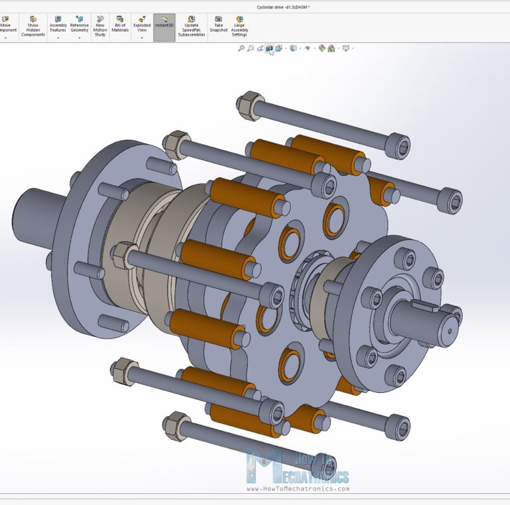Screen dimensions: 510x505
Task: Click the Hide/Show Items eye icon
Action: [x=307, y=48]
